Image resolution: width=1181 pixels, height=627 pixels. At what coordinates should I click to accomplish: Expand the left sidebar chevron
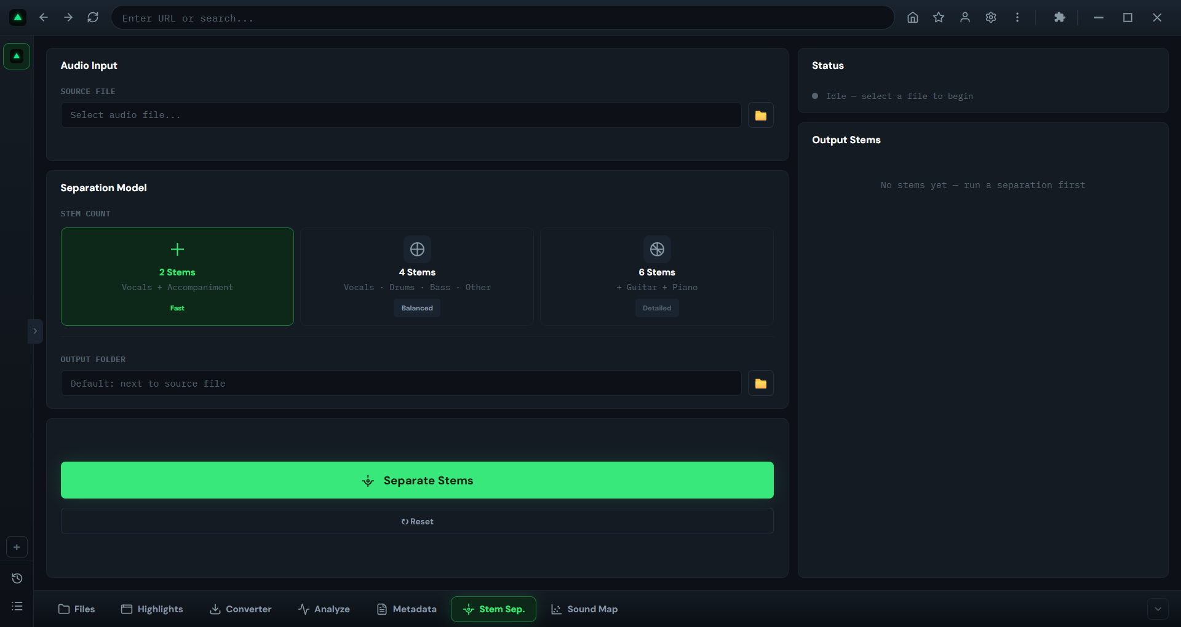pyautogui.click(x=35, y=331)
